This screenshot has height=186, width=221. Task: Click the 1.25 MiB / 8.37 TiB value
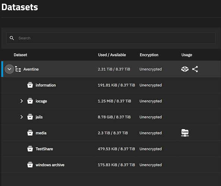(115, 101)
